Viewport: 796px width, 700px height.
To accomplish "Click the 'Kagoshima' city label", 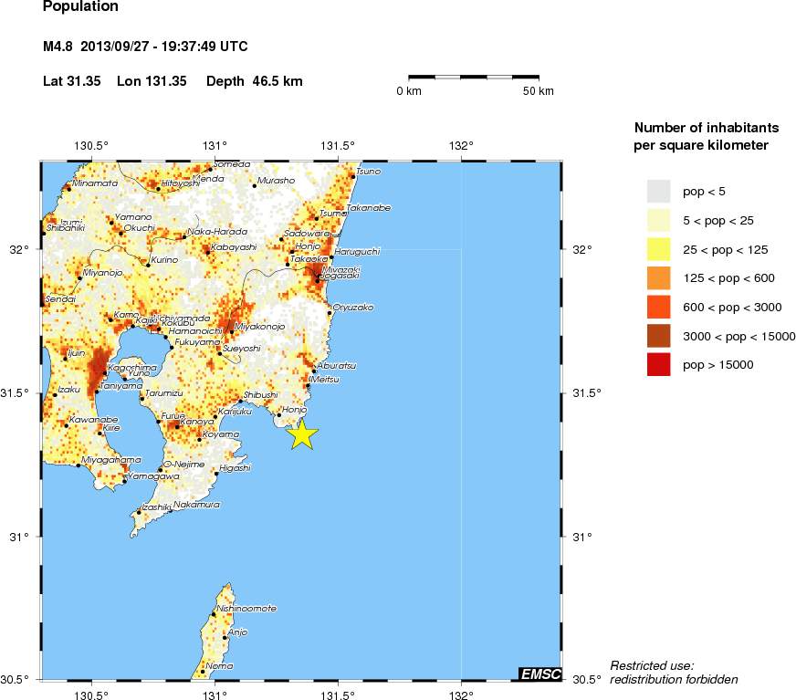I will (x=132, y=368).
